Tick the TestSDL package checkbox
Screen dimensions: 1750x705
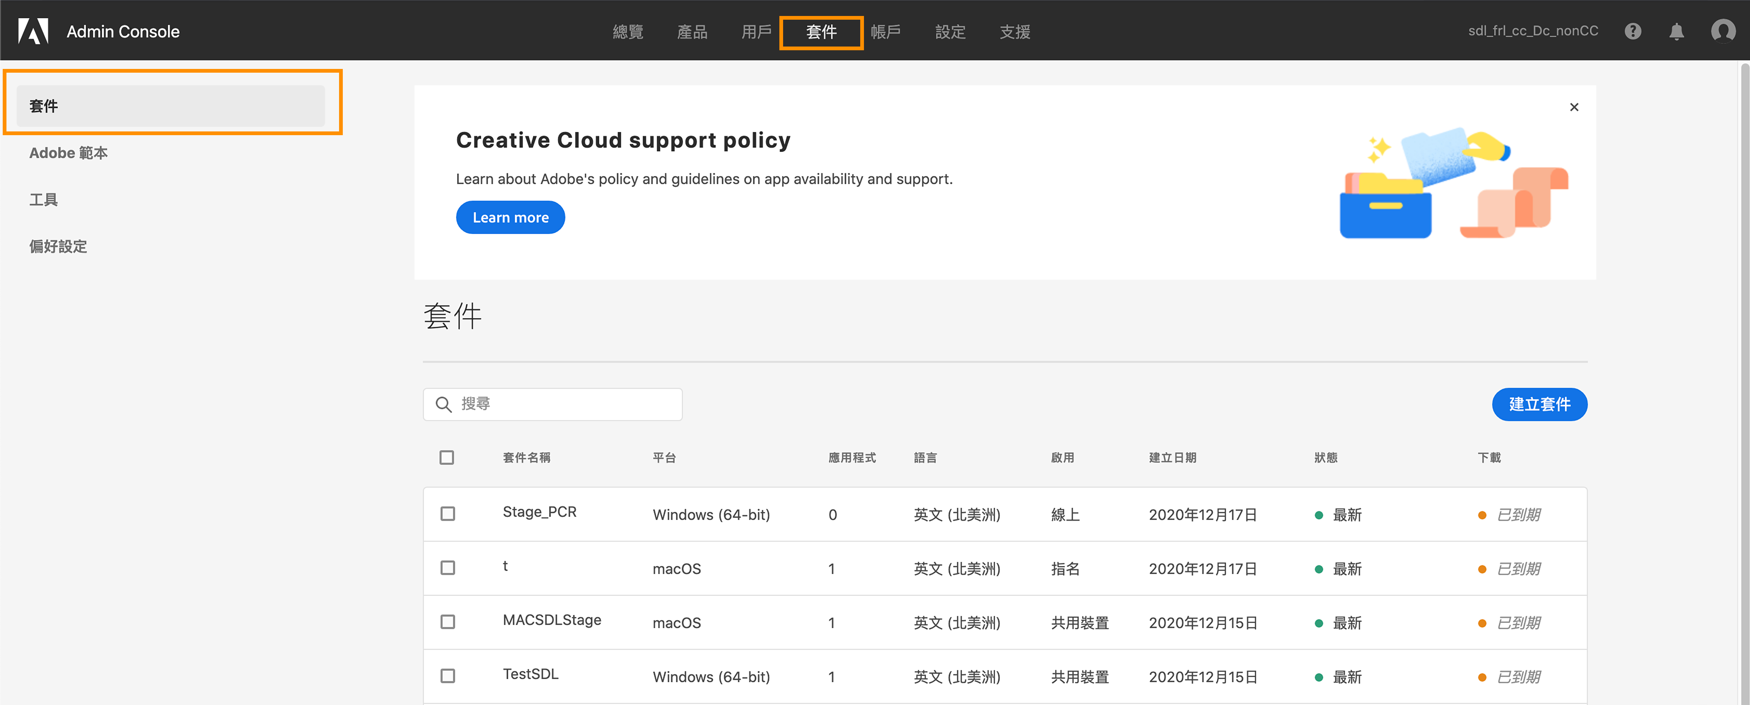tap(447, 676)
